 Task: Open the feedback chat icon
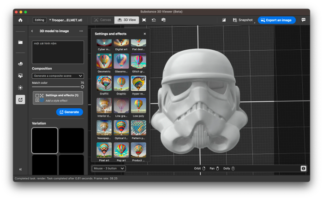click(x=304, y=20)
